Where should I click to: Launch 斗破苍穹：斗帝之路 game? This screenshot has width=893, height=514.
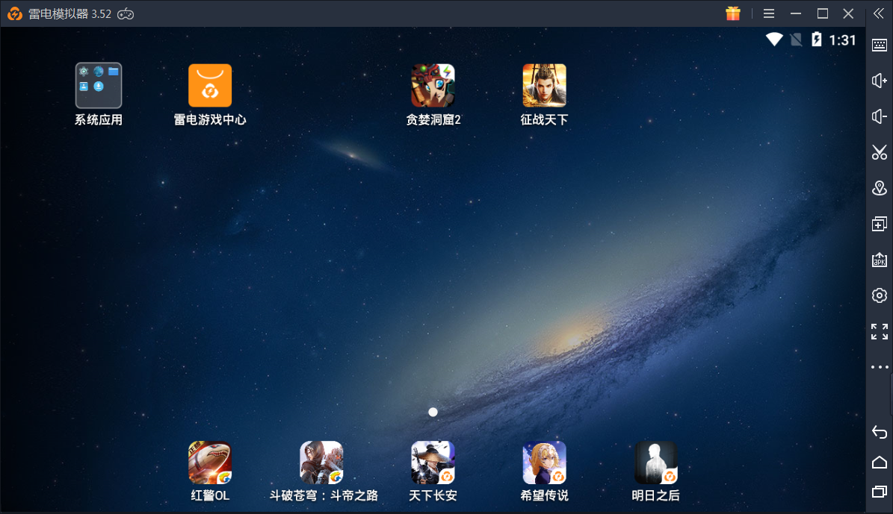(x=322, y=463)
